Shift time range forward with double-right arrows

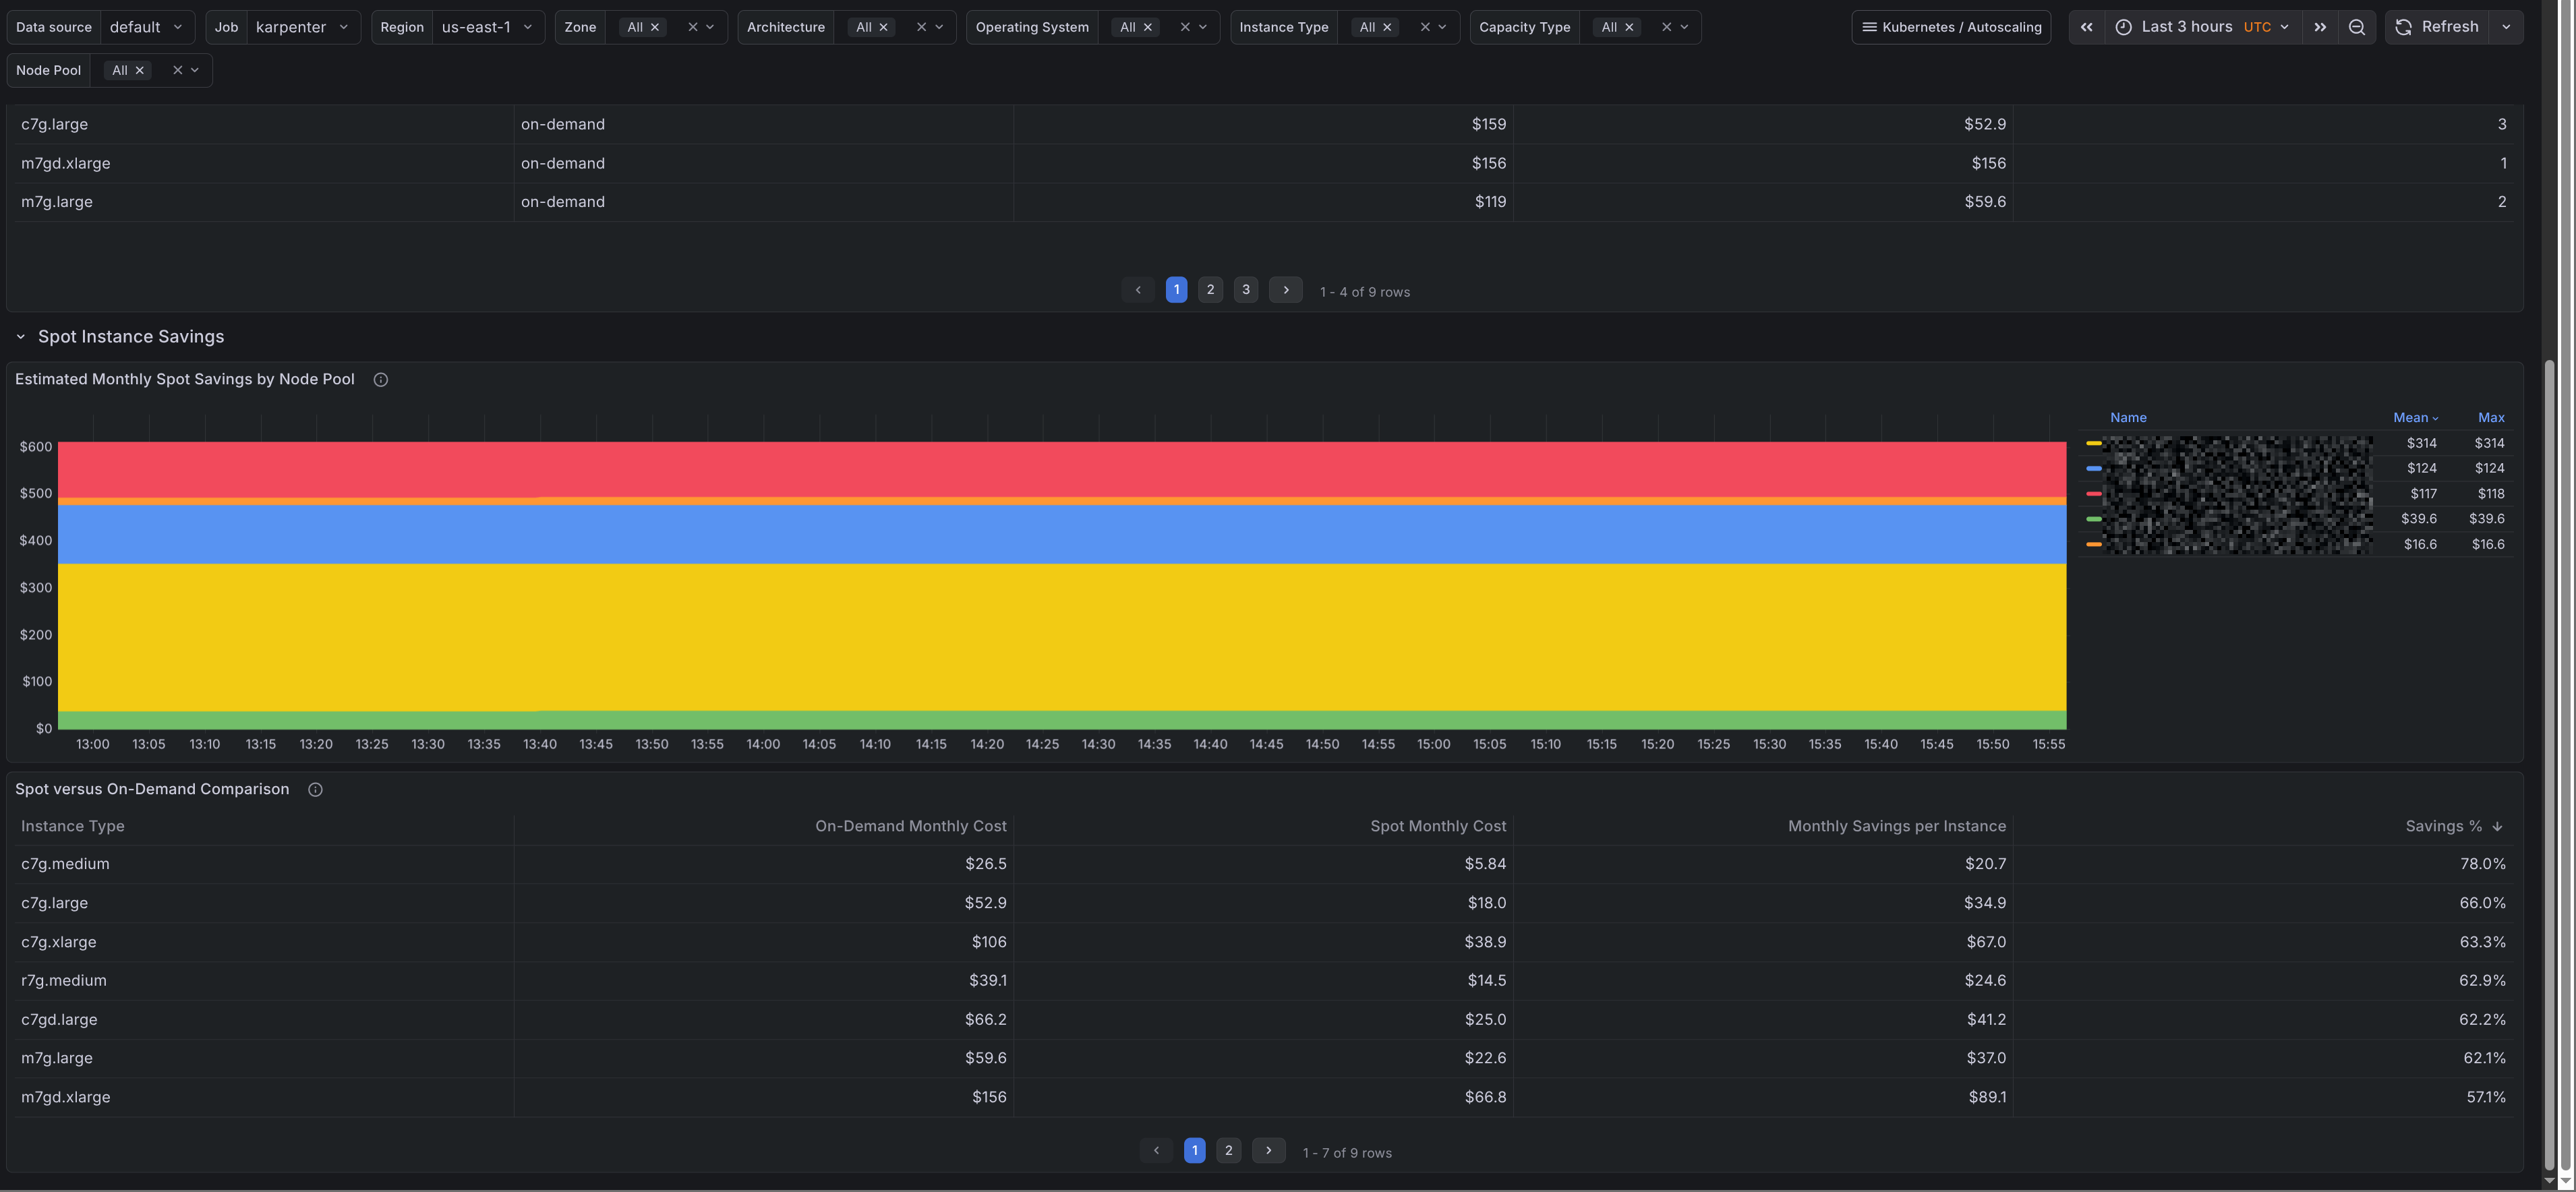point(2319,27)
